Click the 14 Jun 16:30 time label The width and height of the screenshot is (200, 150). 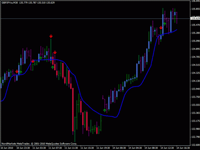(183, 148)
